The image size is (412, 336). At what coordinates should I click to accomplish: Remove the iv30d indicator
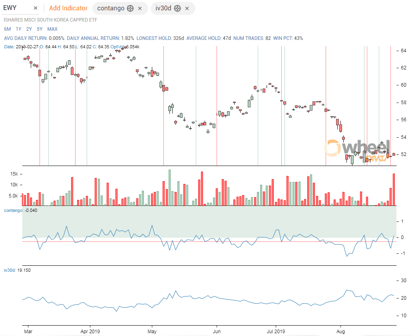187,8
